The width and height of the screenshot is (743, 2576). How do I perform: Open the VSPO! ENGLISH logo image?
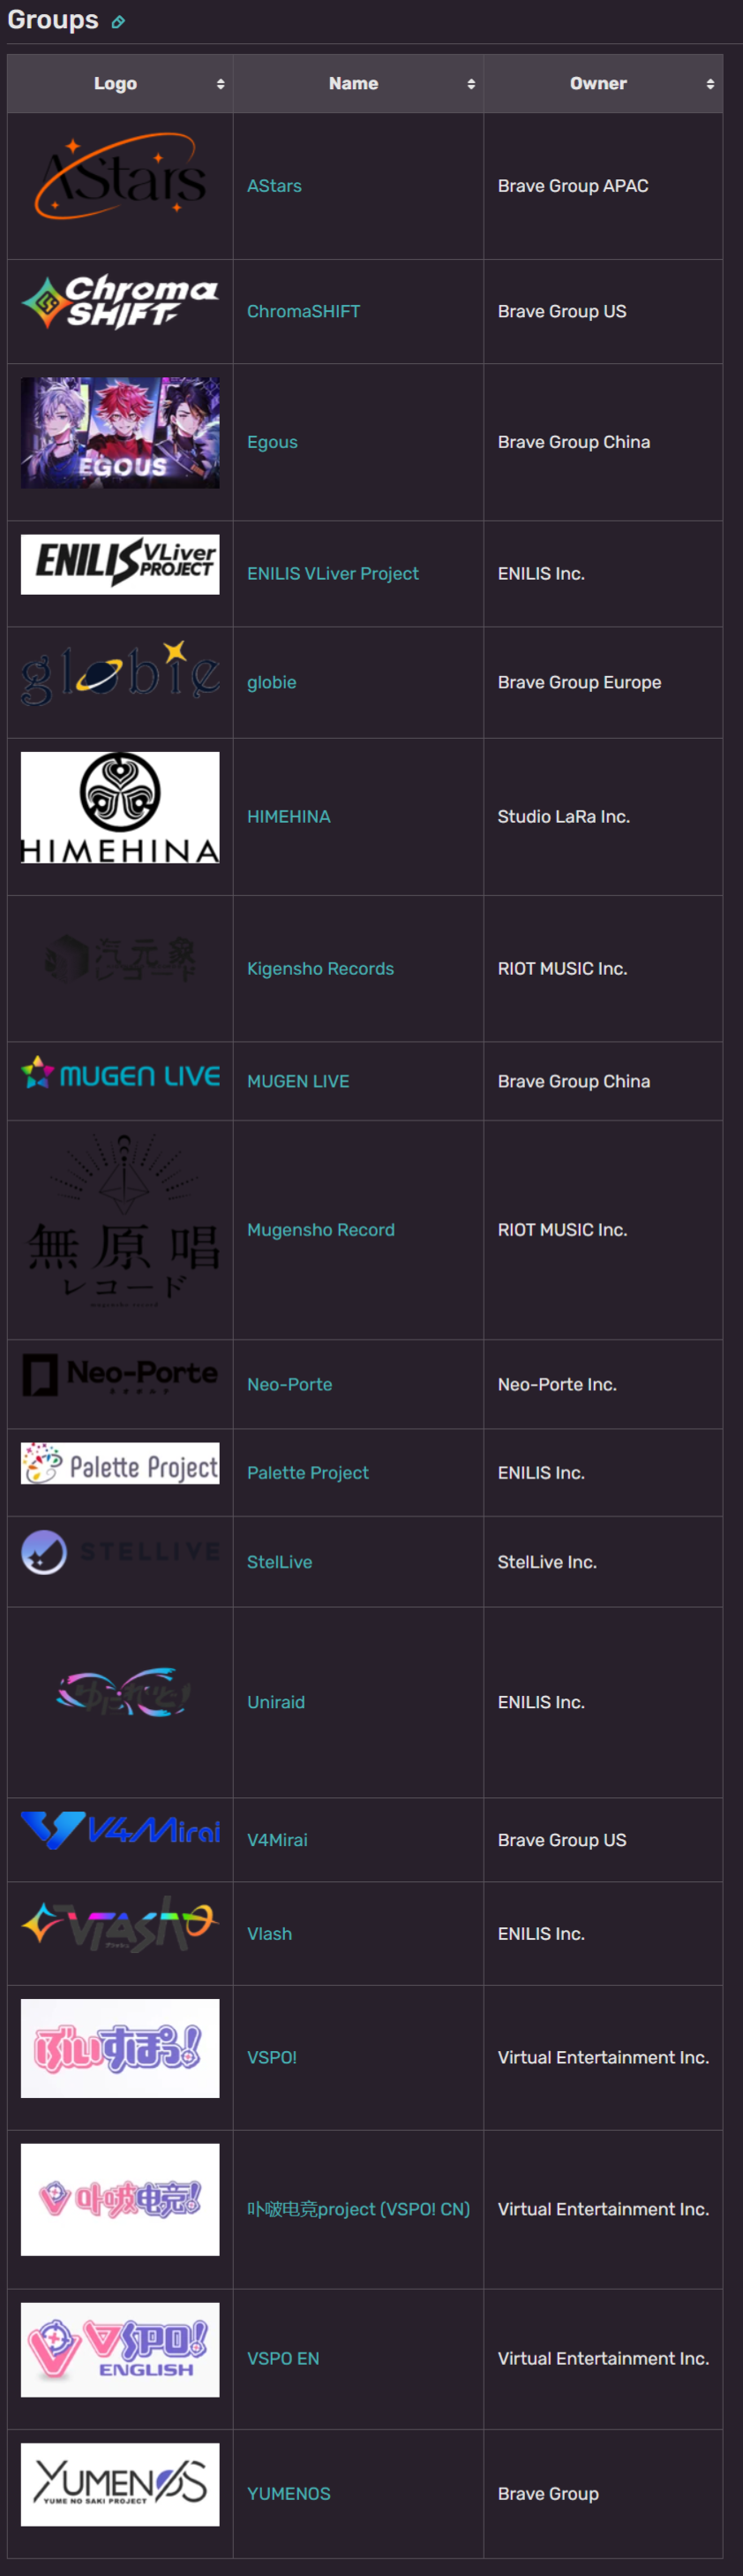click(x=120, y=2349)
